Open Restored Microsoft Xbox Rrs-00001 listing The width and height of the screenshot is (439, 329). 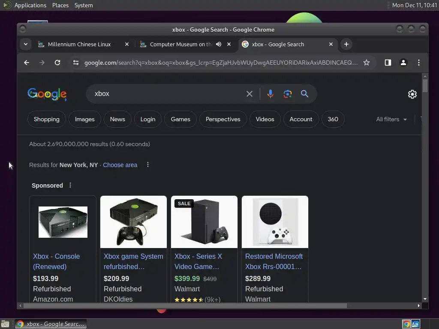[274, 261]
